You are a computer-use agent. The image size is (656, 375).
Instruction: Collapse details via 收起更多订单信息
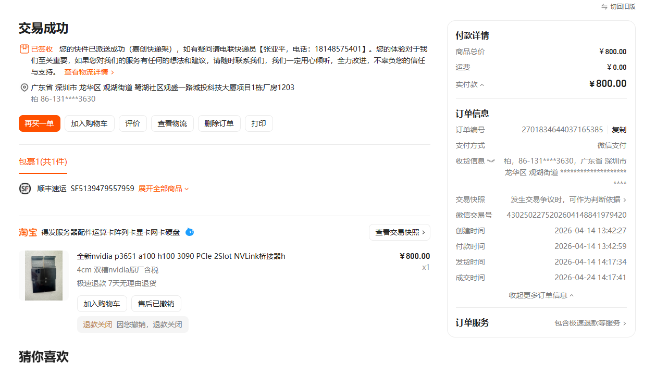pyautogui.click(x=541, y=295)
